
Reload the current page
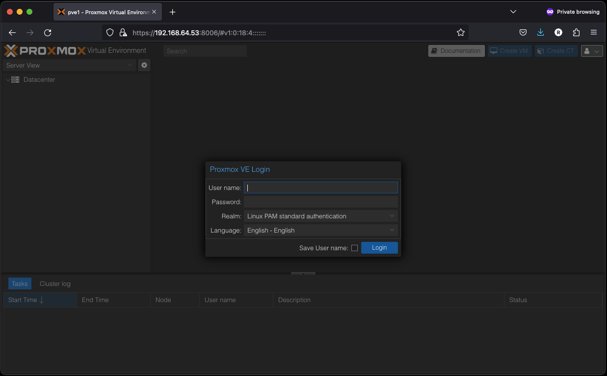coord(48,32)
